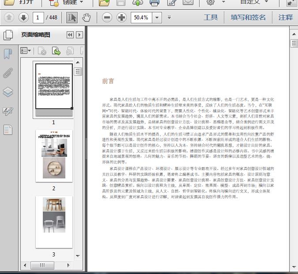This screenshot has height=274, width=298.
Task: Open the thumbnails options menu dropdown
Action: 26,51
